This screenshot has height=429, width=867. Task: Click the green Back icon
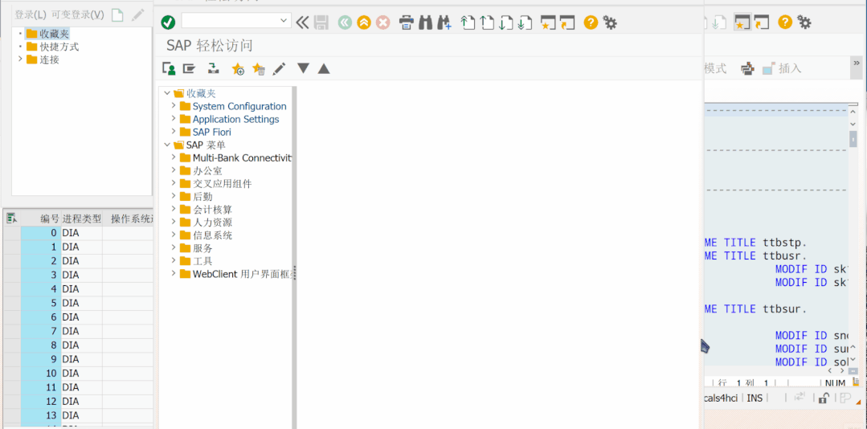pyautogui.click(x=345, y=22)
